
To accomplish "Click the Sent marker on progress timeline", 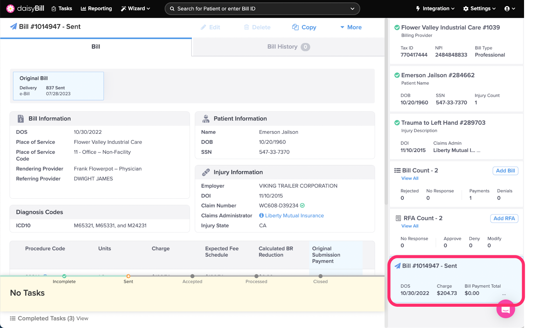I will 128,276.
